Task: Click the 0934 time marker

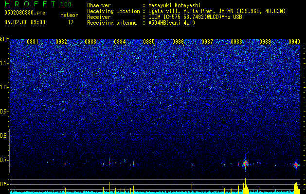Action: tap(120, 42)
